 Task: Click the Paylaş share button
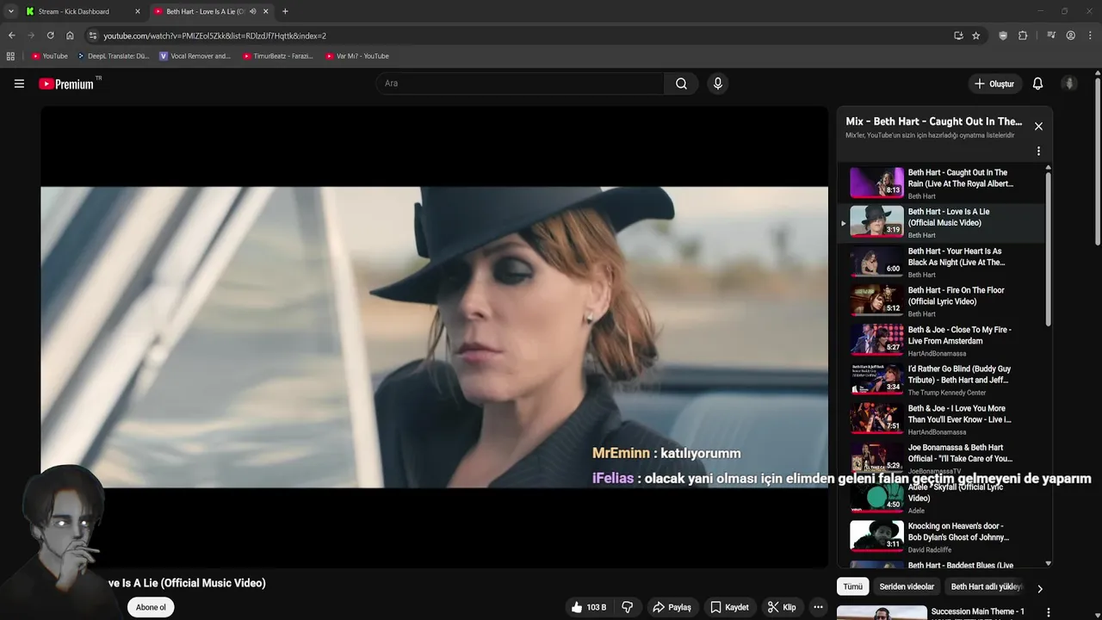672,607
